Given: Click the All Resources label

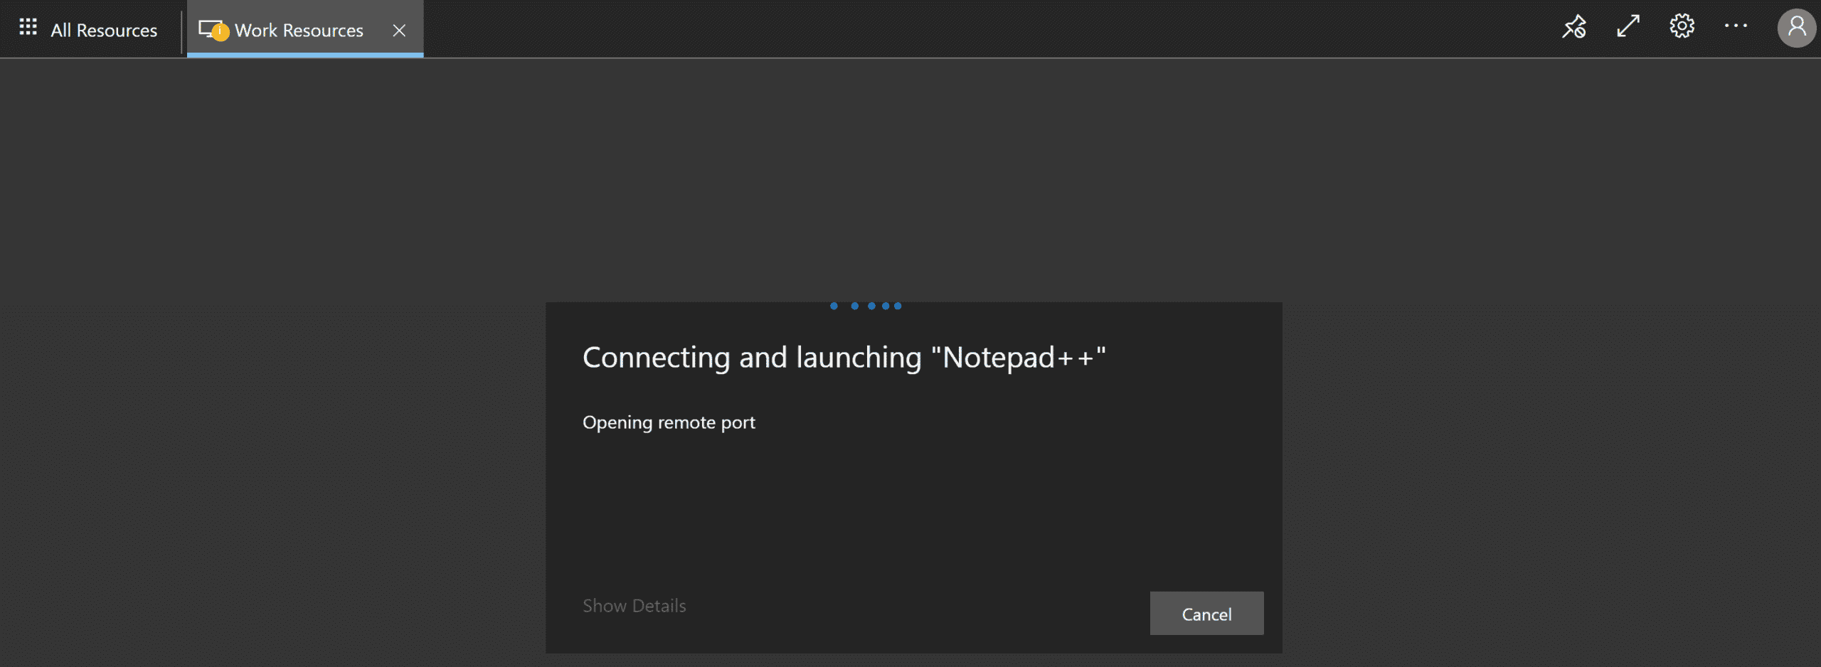Looking at the screenshot, I should point(104,31).
